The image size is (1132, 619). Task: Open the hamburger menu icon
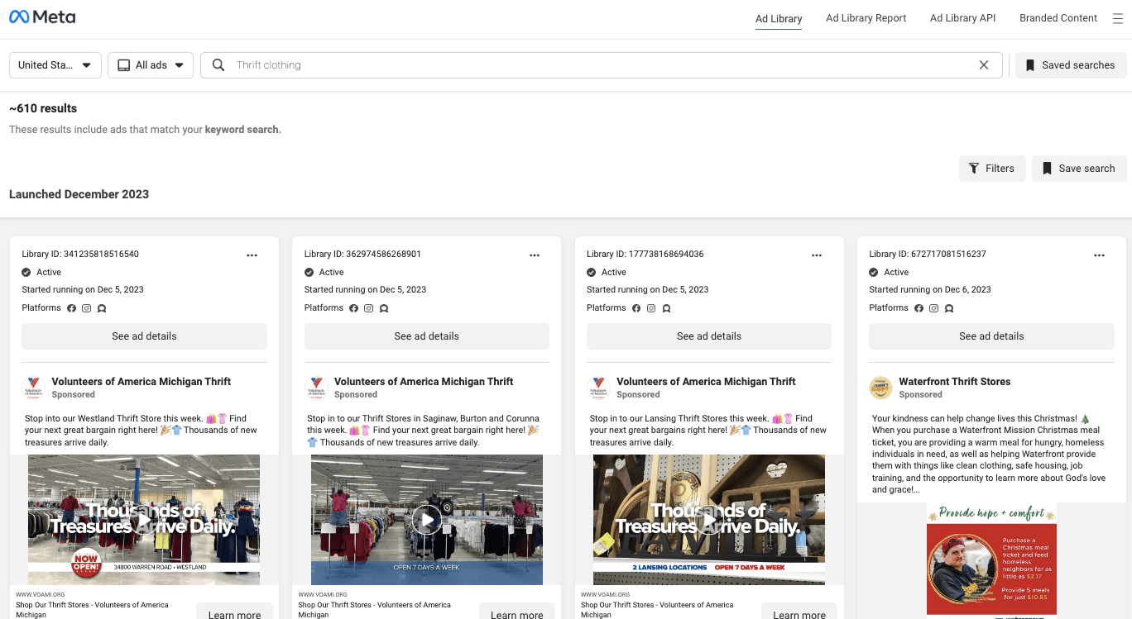coord(1118,18)
